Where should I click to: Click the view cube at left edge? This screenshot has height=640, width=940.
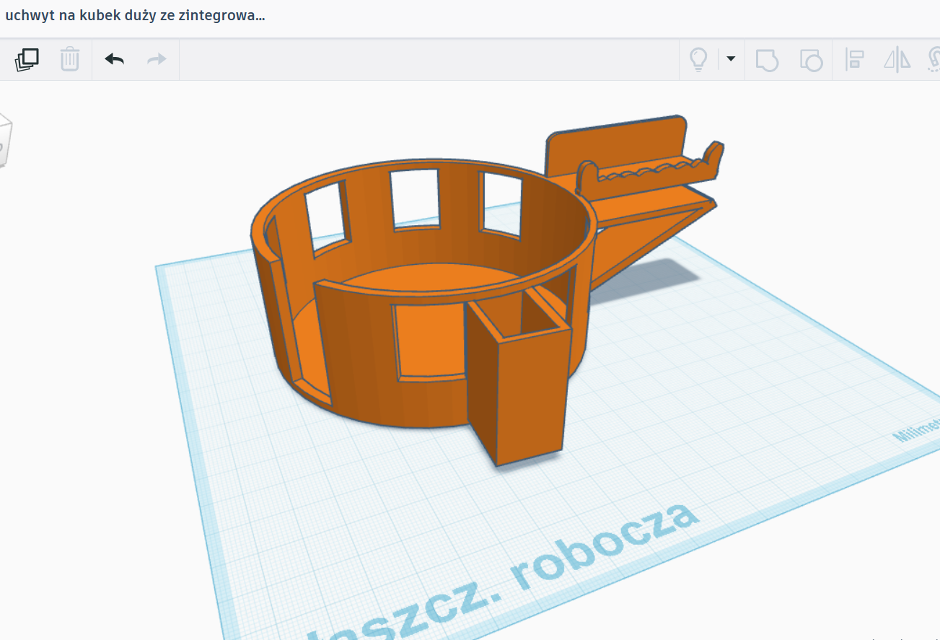pos(5,141)
